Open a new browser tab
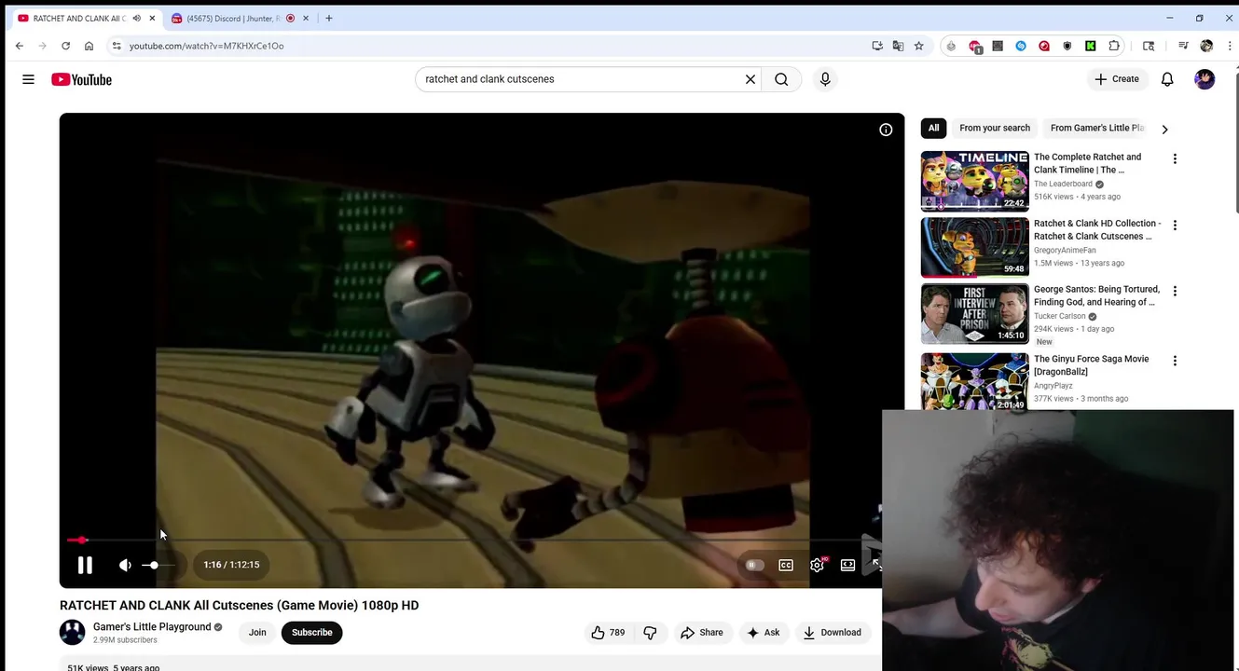The height and width of the screenshot is (671, 1239). point(328,18)
